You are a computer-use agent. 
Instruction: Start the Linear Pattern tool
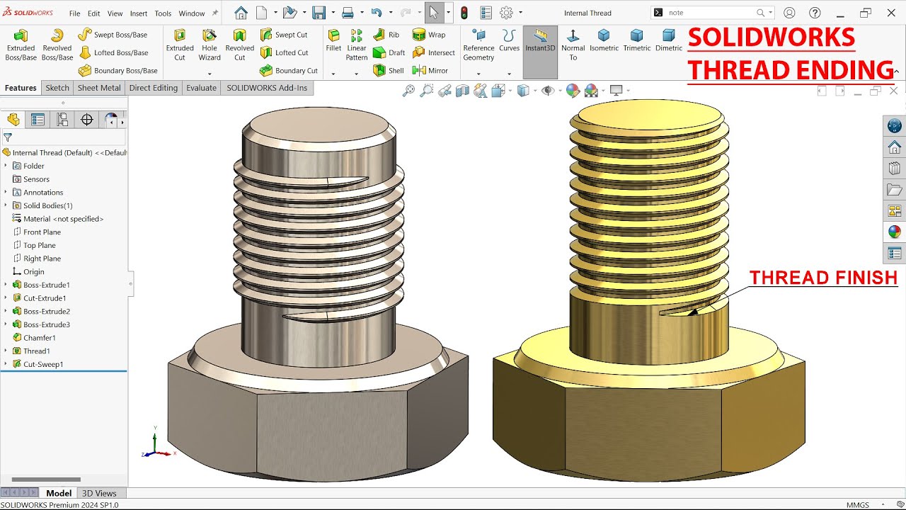tap(357, 45)
